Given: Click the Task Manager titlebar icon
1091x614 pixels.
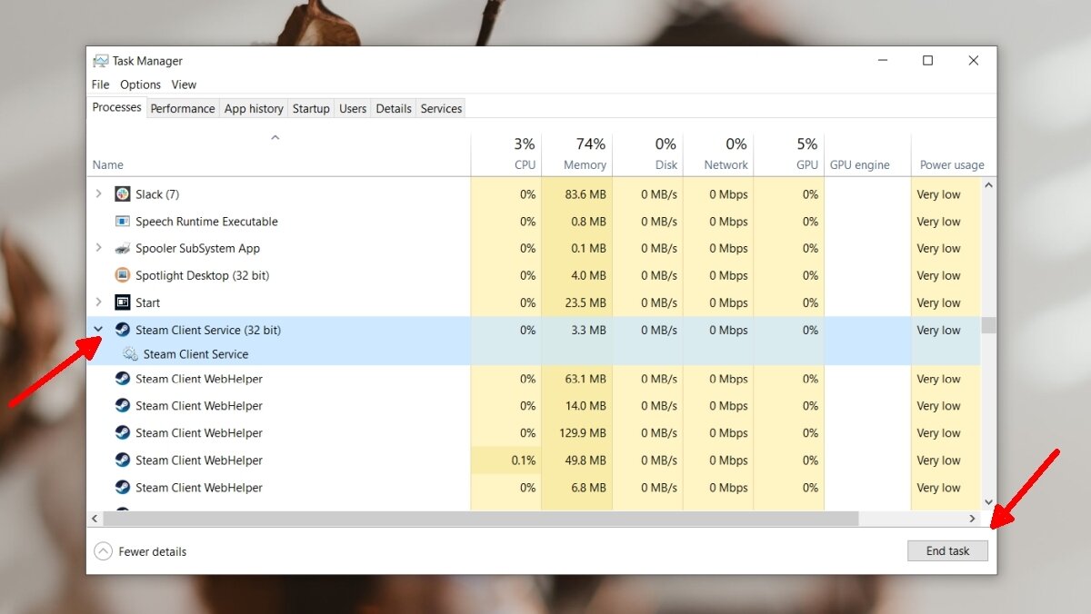Looking at the screenshot, I should coord(100,60).
